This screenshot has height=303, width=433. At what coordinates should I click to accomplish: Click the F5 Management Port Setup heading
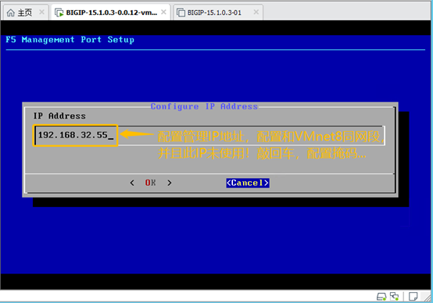click(70, 40)
